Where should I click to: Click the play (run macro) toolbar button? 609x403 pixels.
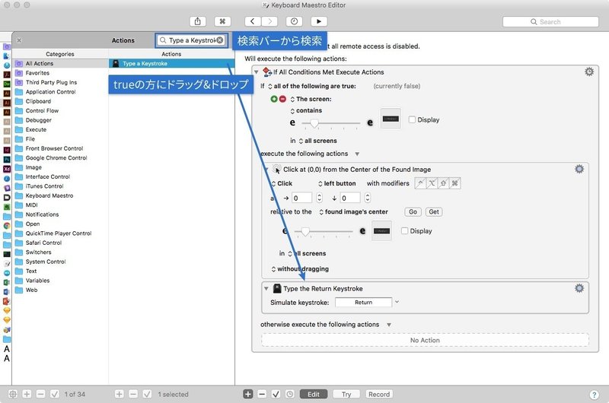pyautogui.click(x=319, y=21)
